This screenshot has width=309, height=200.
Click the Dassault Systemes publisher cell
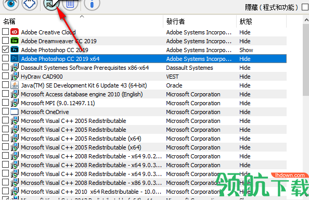pos(189,68)
